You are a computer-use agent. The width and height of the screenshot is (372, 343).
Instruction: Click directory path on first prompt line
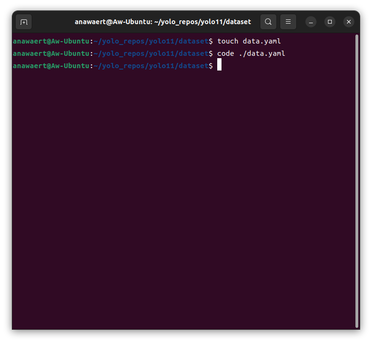[x=151, y=41]
